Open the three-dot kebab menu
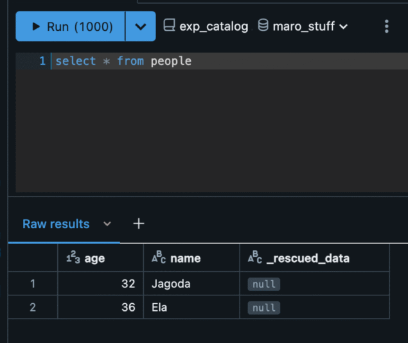 coord(386,26)
